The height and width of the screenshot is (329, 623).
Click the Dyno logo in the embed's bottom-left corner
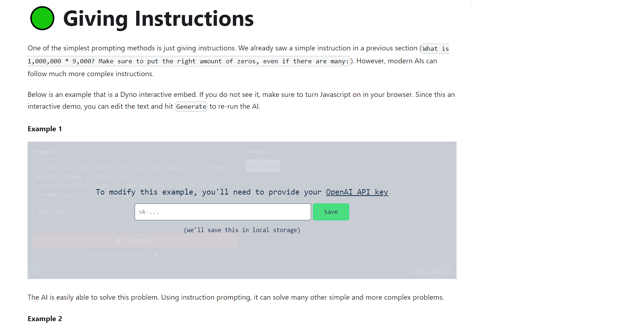pyautogui.click(x=35, y=270)
